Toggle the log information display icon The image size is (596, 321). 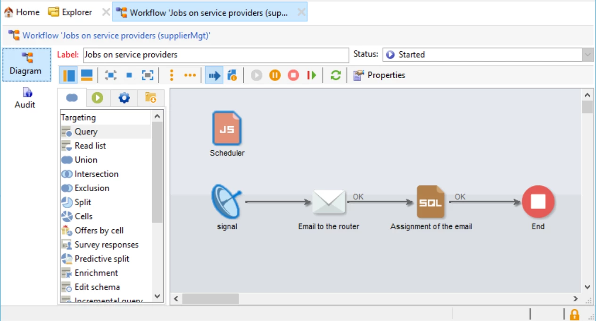pyautogui.click(x=232, y=75)
